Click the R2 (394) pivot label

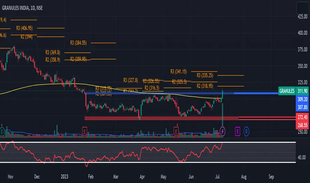point(27,37)
